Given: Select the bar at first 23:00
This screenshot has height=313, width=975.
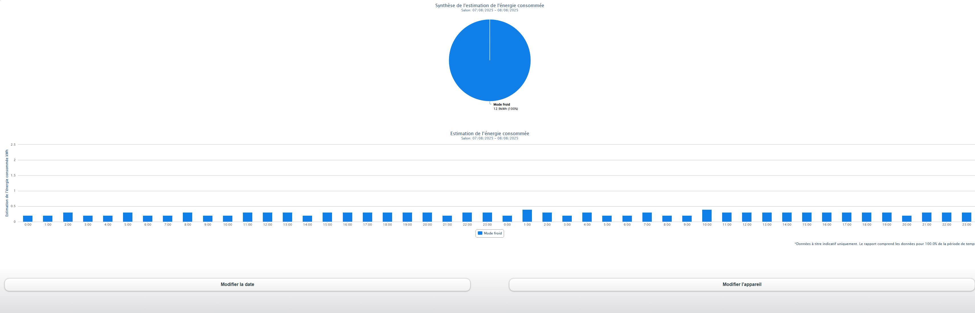Looking at the screenshot, I should [x=487, y=217].
